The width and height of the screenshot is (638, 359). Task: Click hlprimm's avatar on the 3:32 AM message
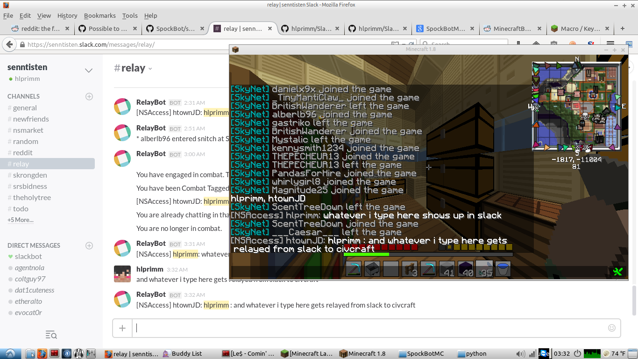click(122, 274)
